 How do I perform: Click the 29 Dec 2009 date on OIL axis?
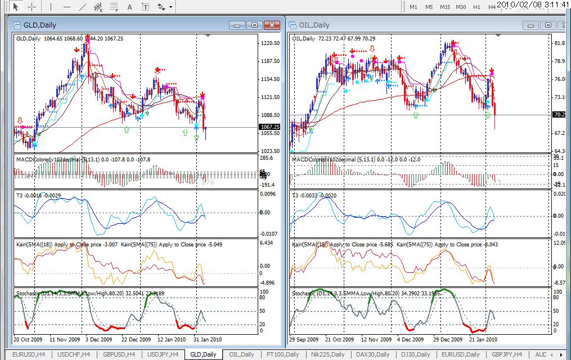point(448,339)
